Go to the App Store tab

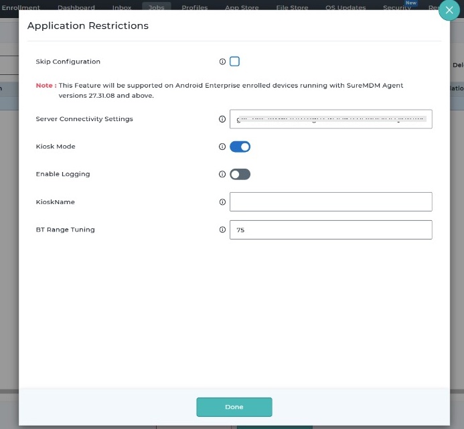coord(241,7)
